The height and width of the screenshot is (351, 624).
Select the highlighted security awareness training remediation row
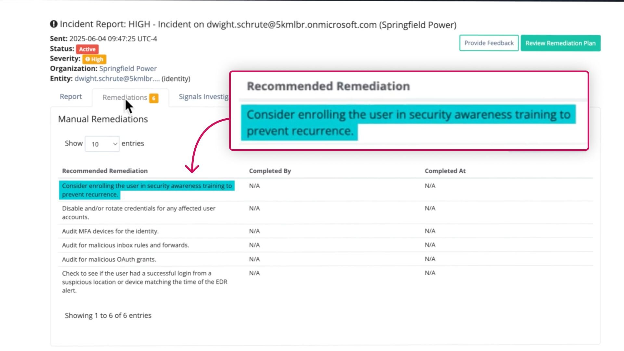[147, 190]
